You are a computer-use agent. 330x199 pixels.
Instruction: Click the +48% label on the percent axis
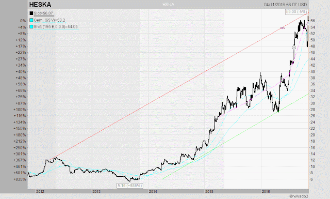(21, 78)
